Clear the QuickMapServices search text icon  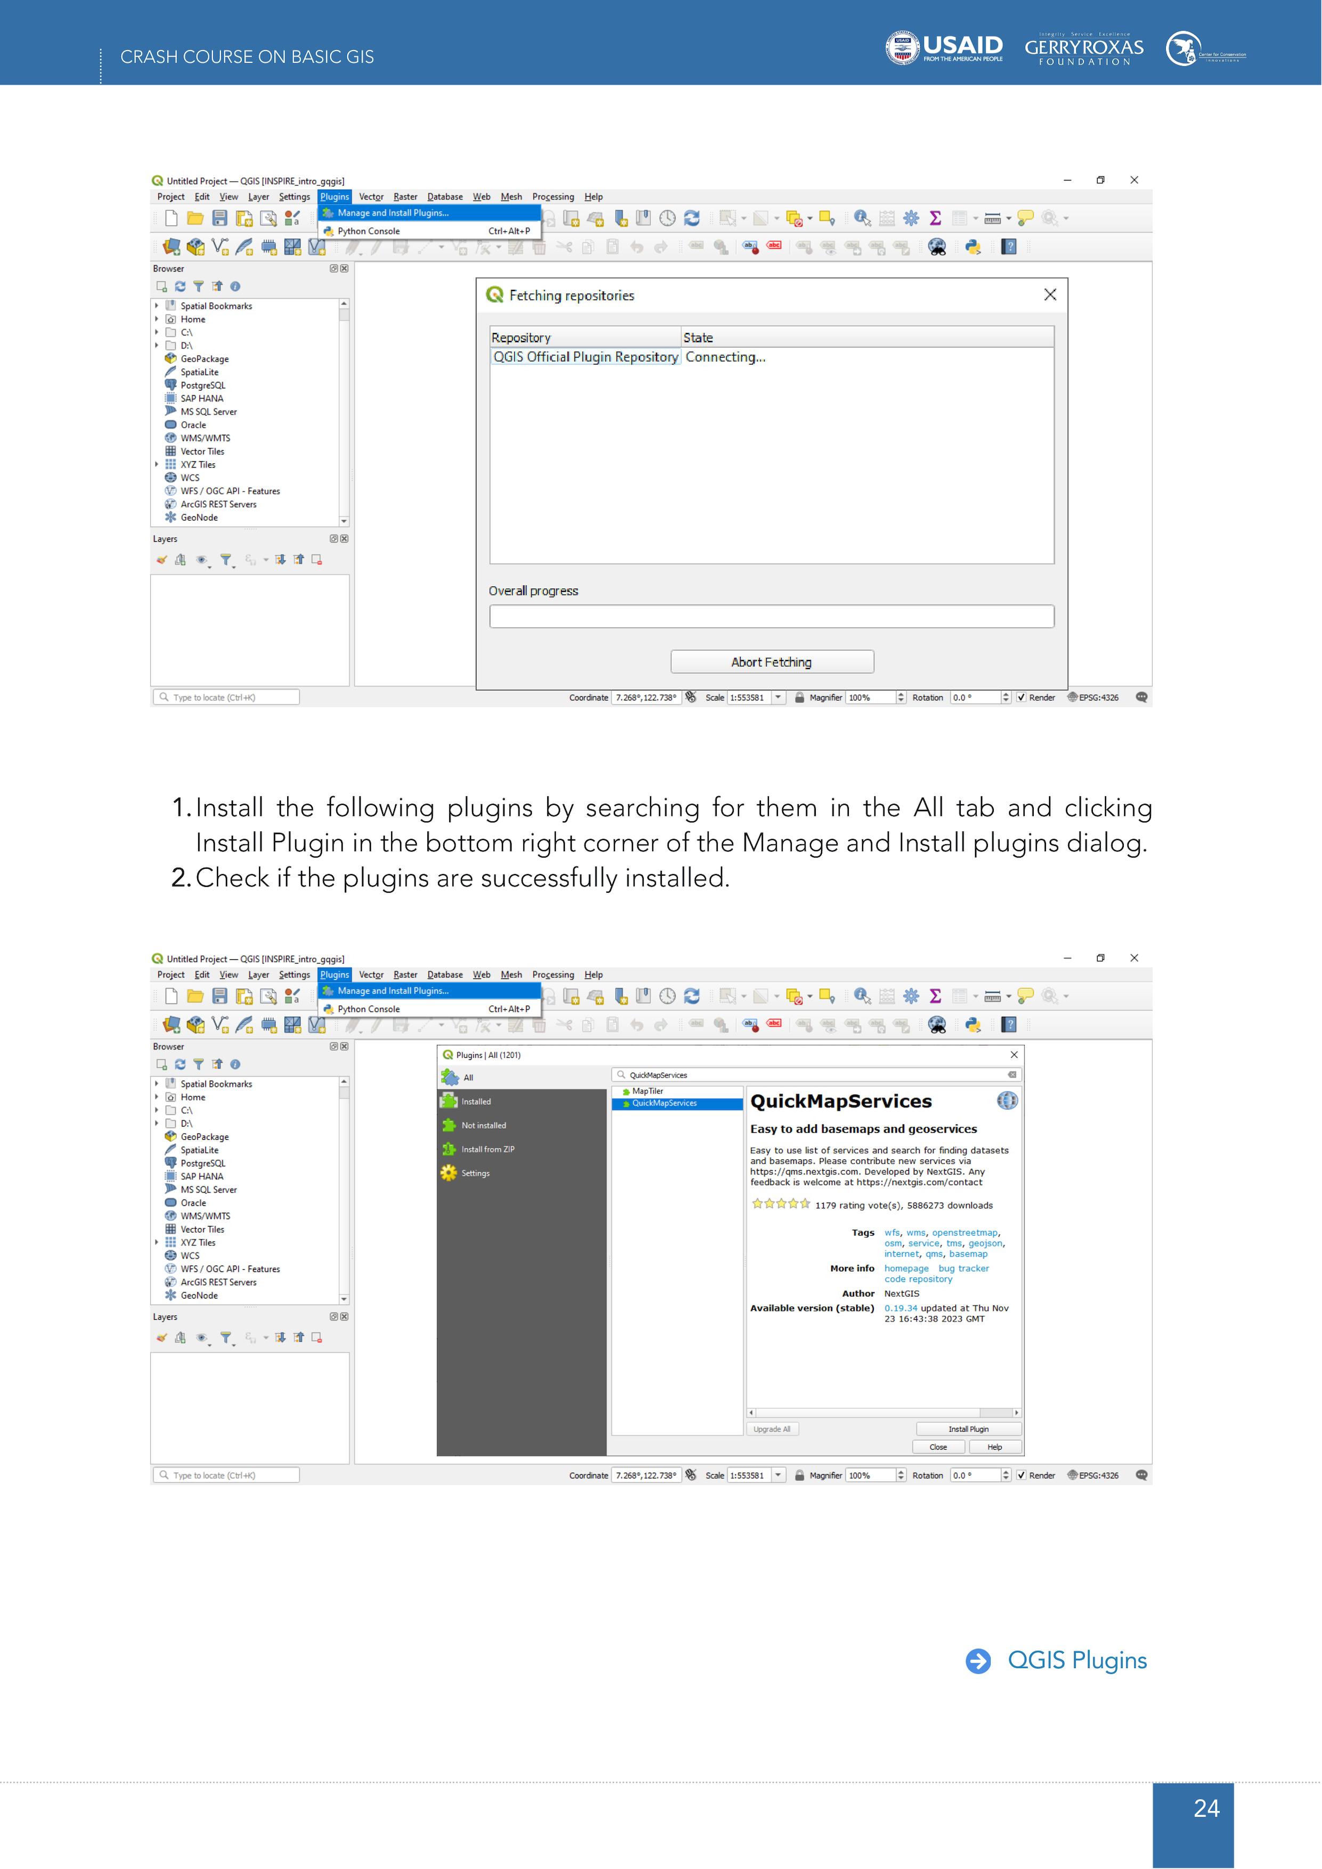[x=1012, y=1075]
